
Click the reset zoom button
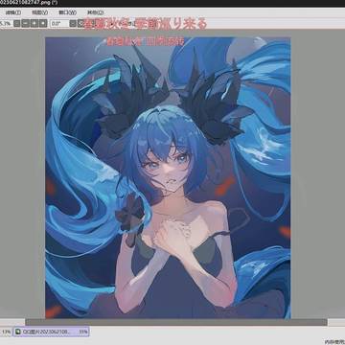(43, 23)
